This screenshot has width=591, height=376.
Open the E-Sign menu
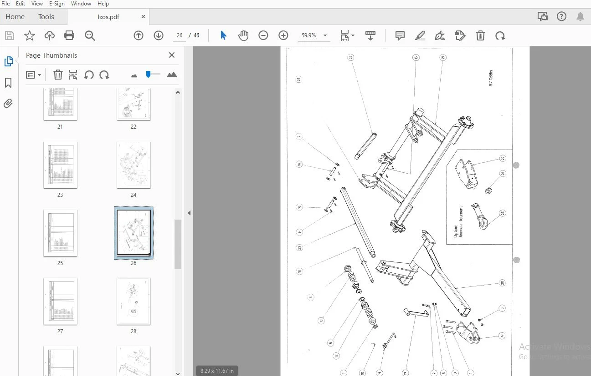57,4
